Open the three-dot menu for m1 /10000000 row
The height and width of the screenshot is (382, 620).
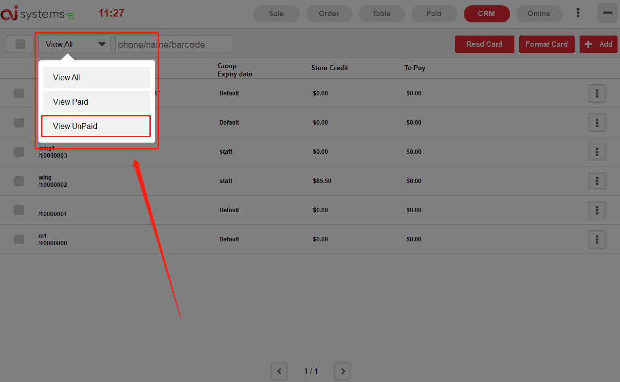pos(597,239)
